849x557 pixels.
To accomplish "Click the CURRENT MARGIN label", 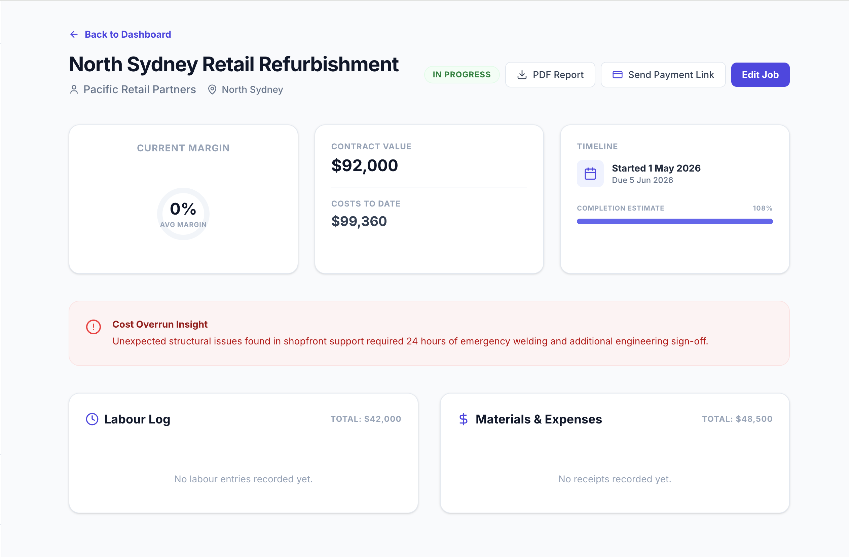I will [183, 148].
